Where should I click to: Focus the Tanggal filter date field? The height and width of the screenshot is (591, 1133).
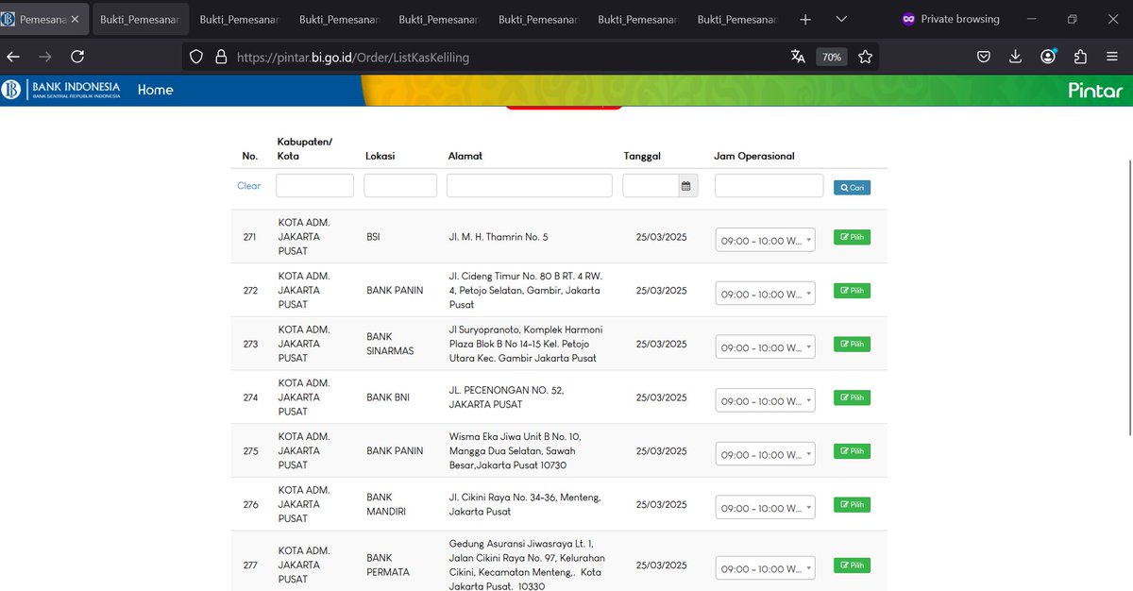(x=651, y=186)
